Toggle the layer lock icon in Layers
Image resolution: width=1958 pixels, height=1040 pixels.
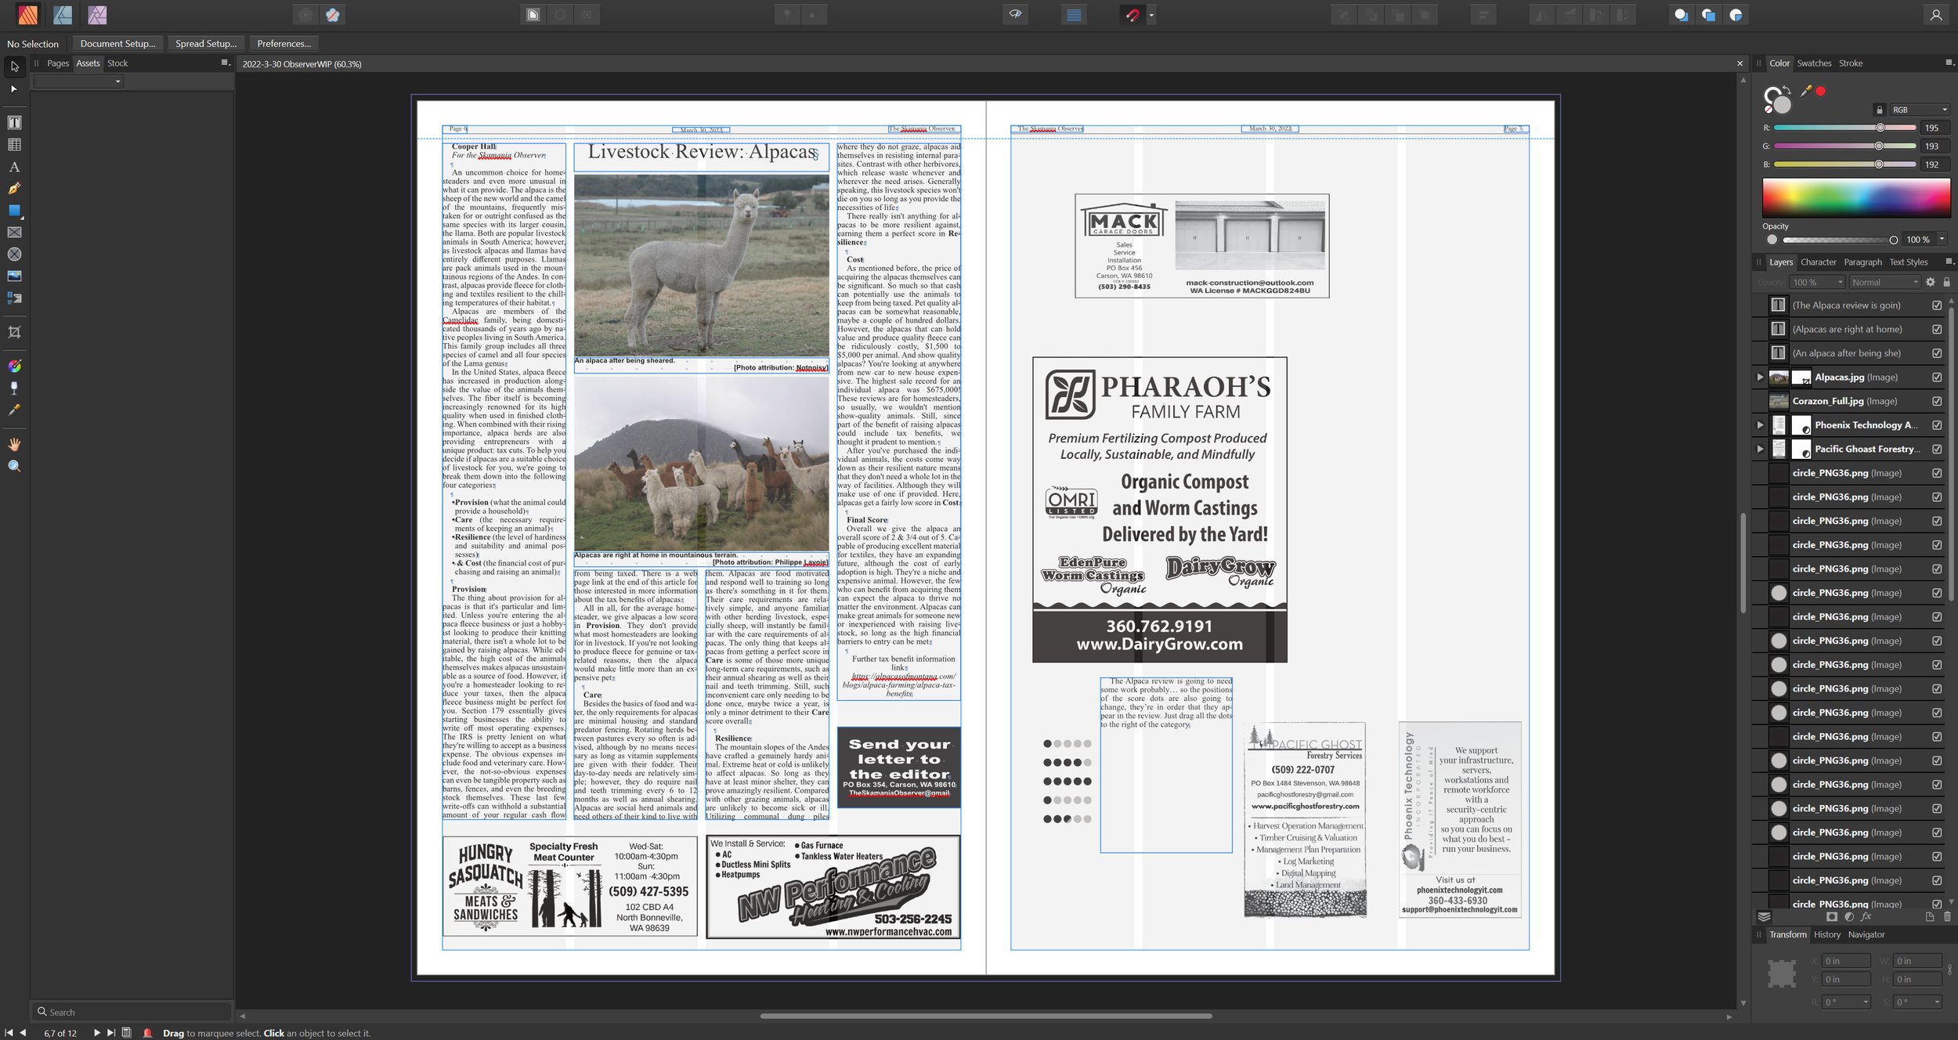(1946, 282)
